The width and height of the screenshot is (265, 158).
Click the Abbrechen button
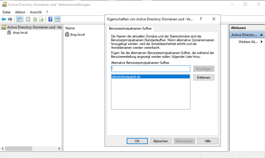161,141
